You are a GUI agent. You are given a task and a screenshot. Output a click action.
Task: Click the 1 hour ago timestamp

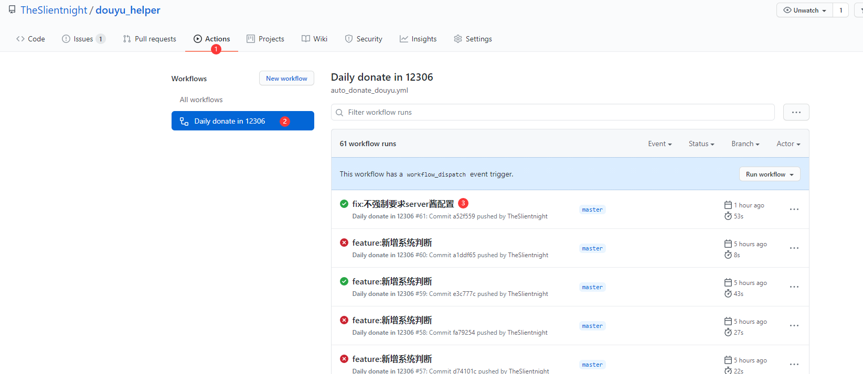[x=749, y=205]
